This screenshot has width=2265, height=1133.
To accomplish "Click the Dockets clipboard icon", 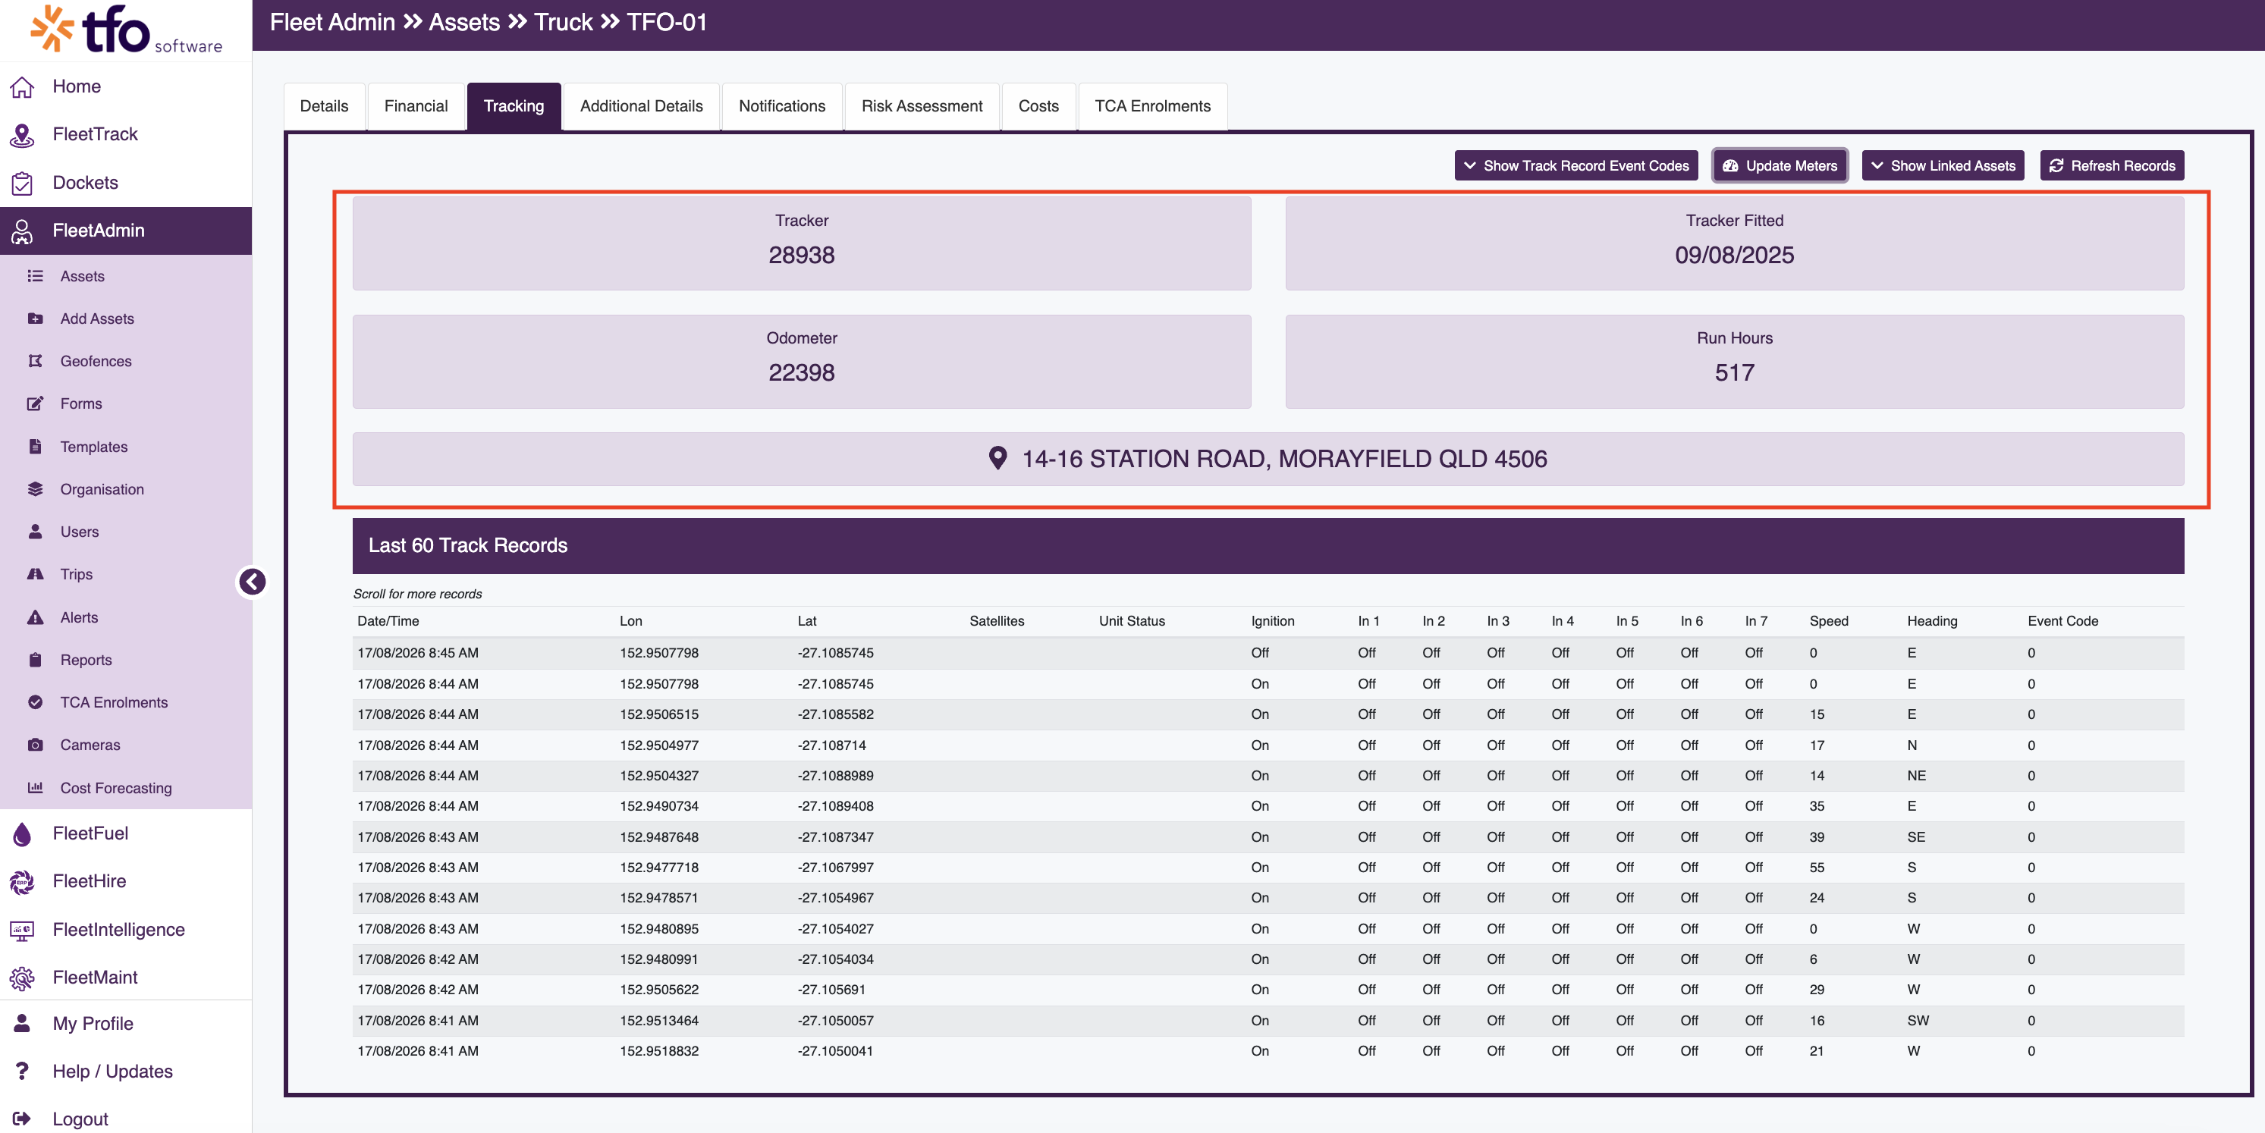I will point(22,183).
